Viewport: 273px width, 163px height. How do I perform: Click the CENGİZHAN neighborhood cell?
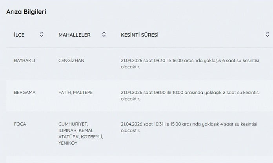point(71,60)
